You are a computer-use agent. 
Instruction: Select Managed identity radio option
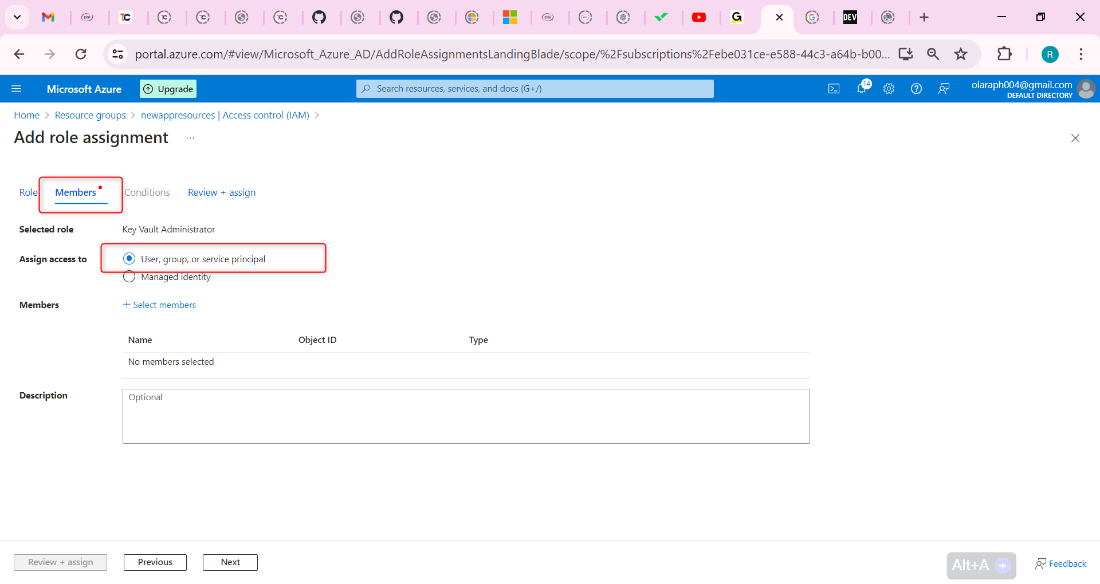(129, 277)
